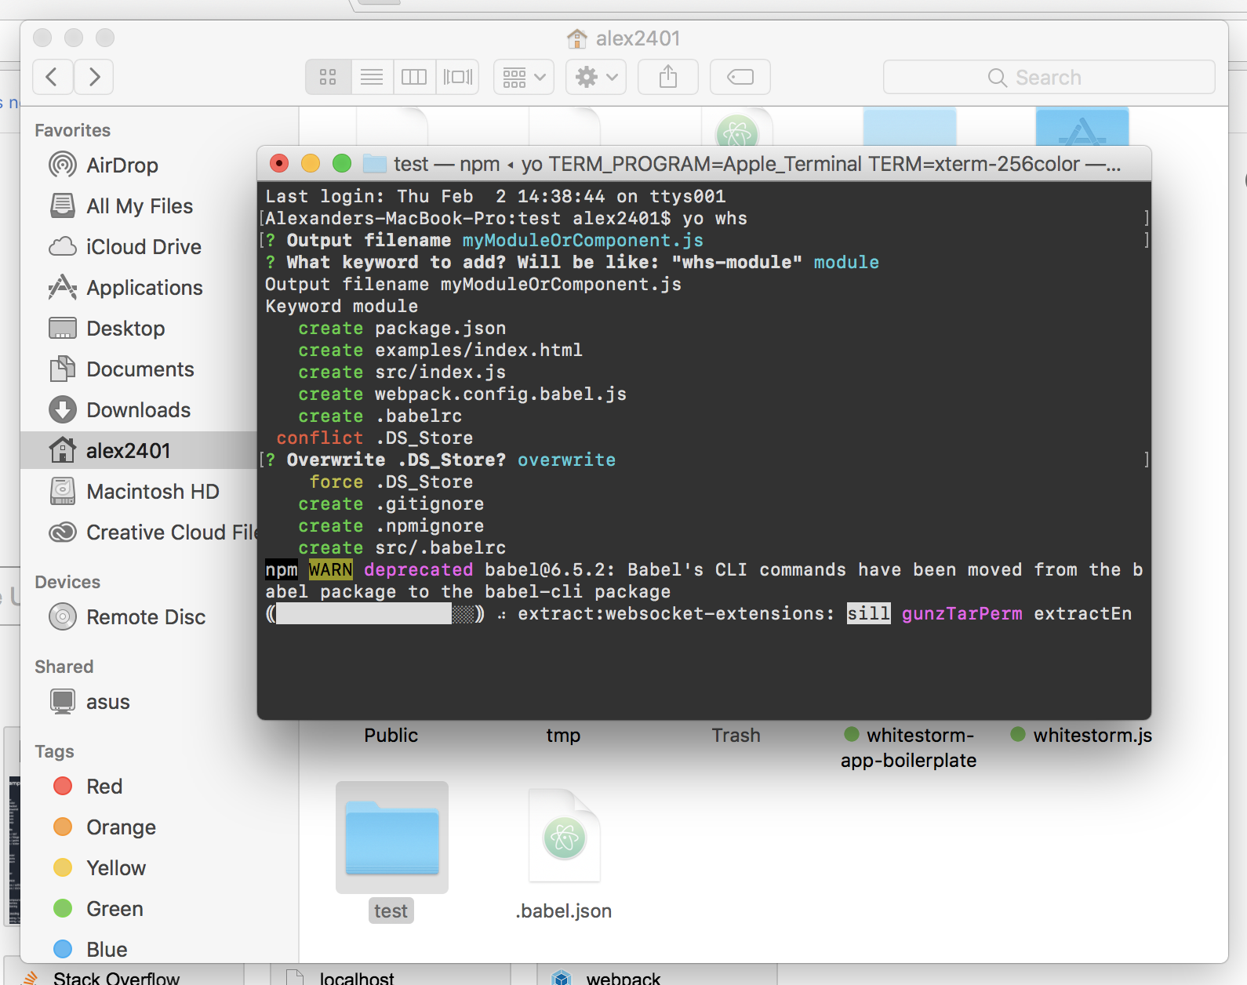
Task: Click the 'WARN' label in Terminal
Action: coord(330,570)
